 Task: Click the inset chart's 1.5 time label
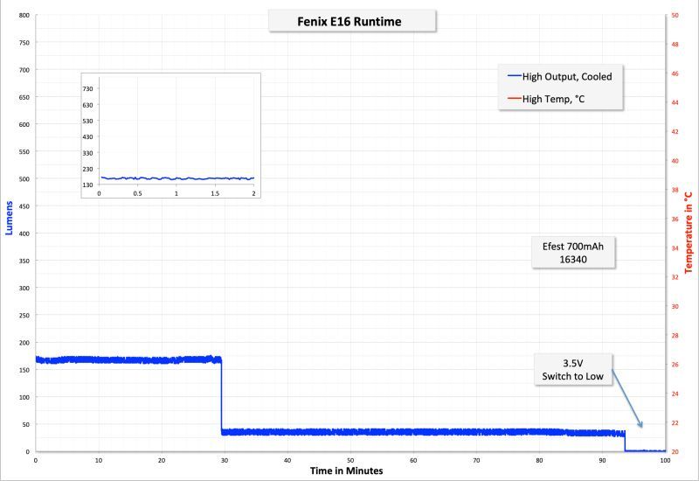[215, 193]
